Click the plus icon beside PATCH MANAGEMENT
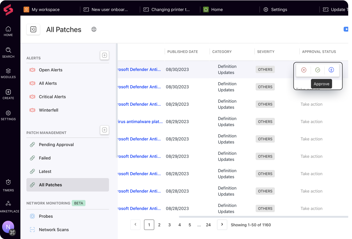 pyautogui.click(x=104, y=130)
